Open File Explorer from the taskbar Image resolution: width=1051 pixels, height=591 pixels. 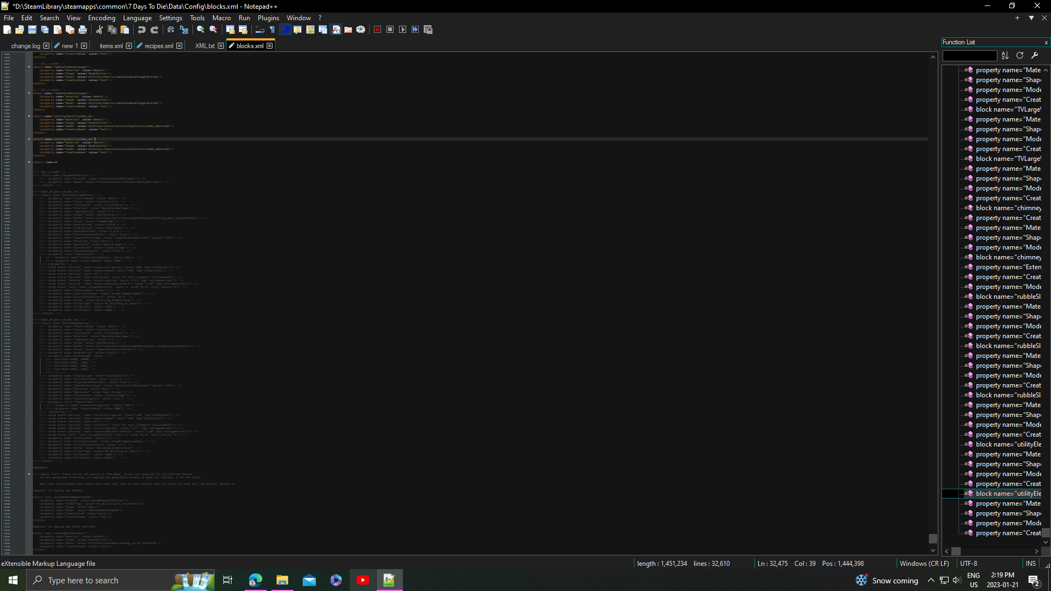pyautogui.click(x=282, y=580)
